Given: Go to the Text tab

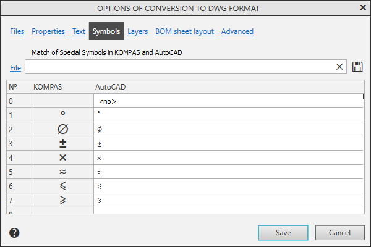Looking at the screenshot, I should pos(79,31).
